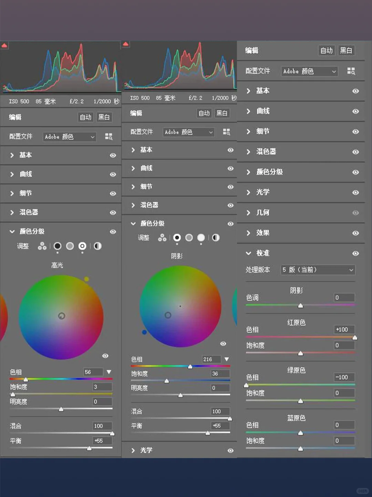Image resolution: width=372 pixels, height=497 pixels.
Task: Toggle 光学 visibility eye in the 阴影 panel
Action: [x=230, y=451]
